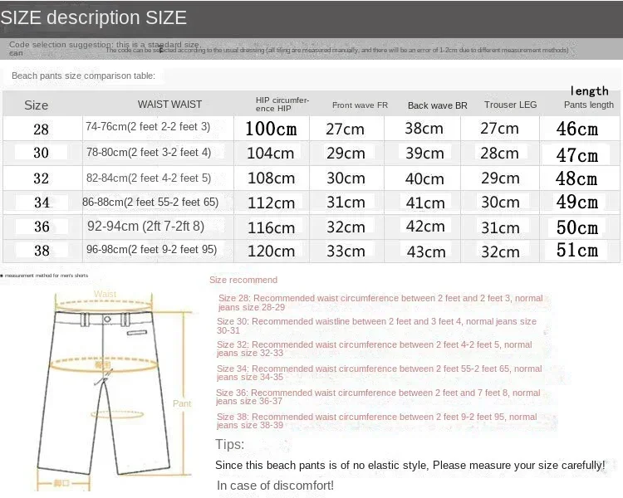
Task: Select size 36 cell in table
Action: coord(42,227)
